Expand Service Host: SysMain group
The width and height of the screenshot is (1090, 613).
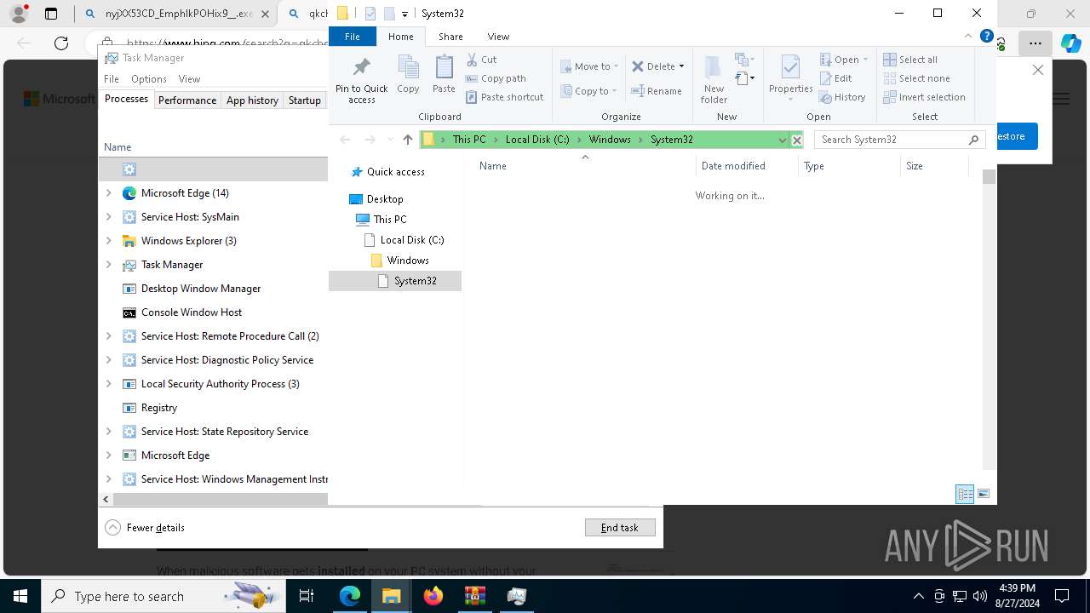tap(108, 217)
